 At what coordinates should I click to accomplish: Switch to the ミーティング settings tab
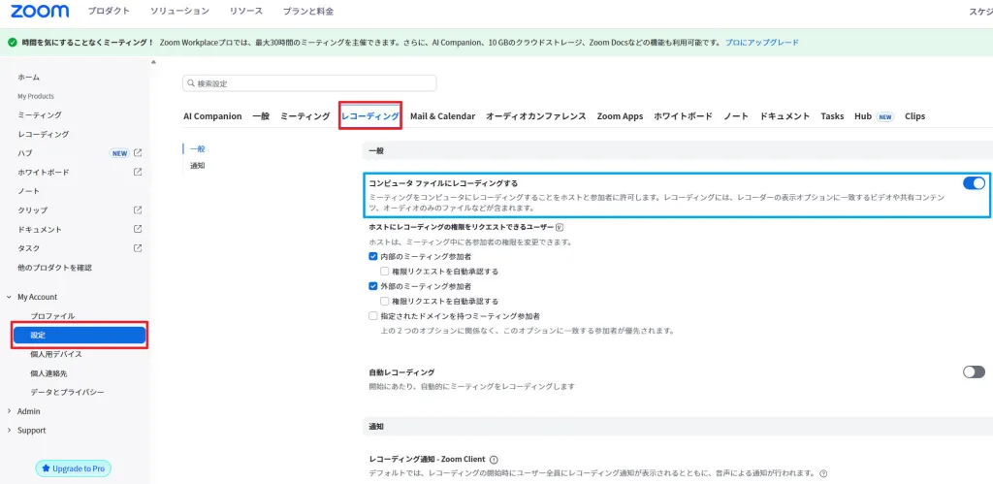tap(305, 116)
